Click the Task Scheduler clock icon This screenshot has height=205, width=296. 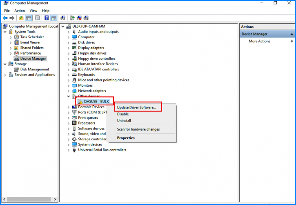17,37
